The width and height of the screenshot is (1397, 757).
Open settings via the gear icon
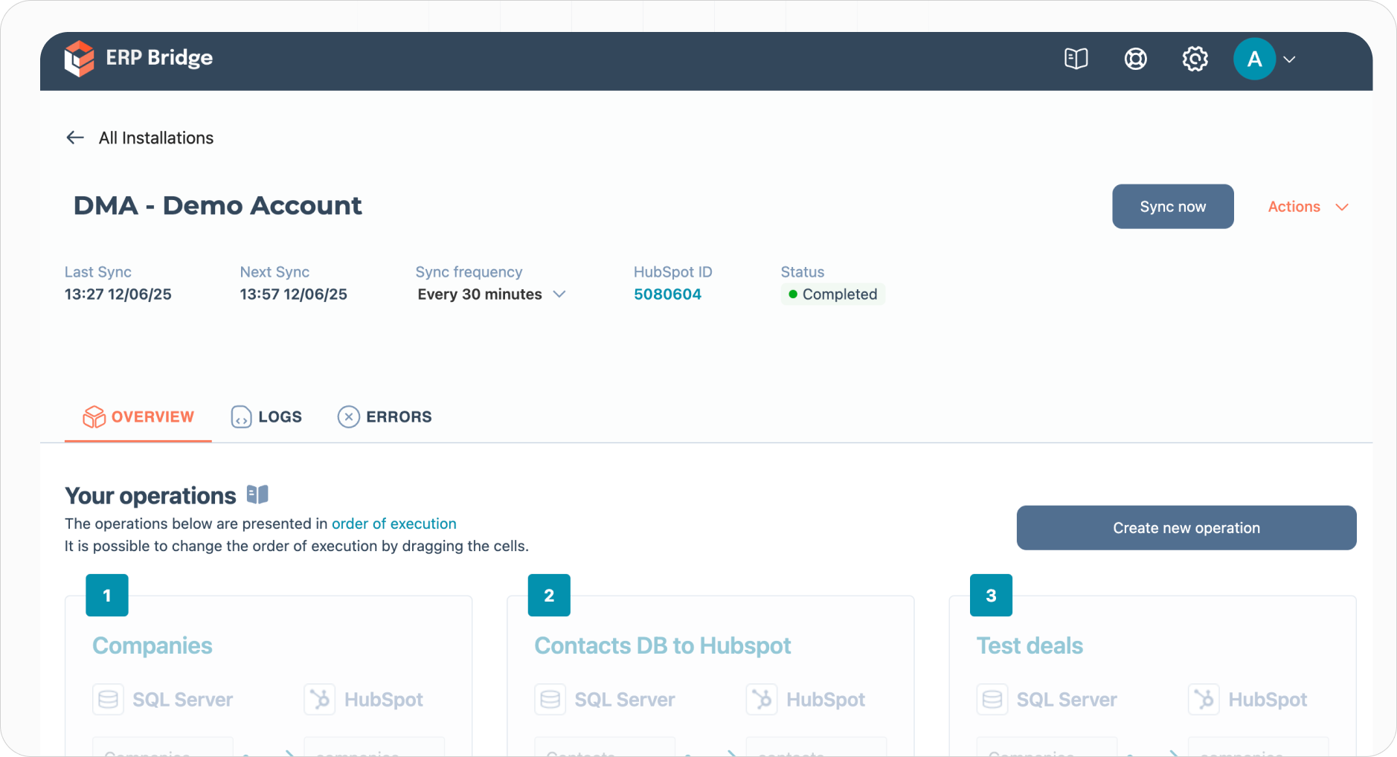(1195, 59)
